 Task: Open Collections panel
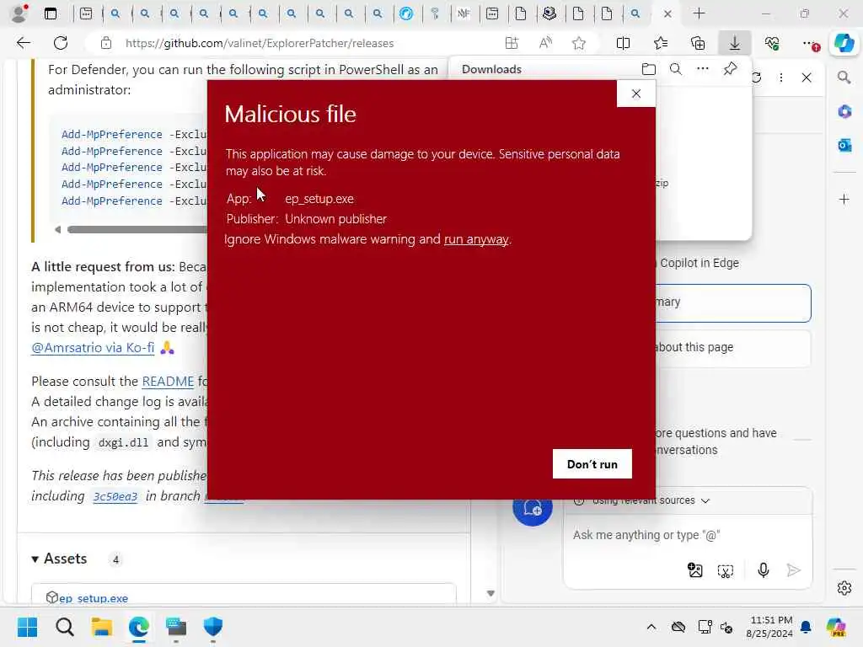click(x=698, y=43)
